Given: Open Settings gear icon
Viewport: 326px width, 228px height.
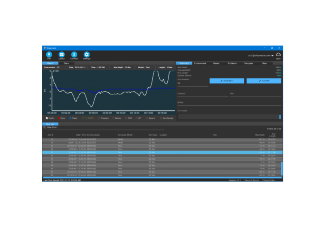Looking at the screenshot, I should coord(87,54).
